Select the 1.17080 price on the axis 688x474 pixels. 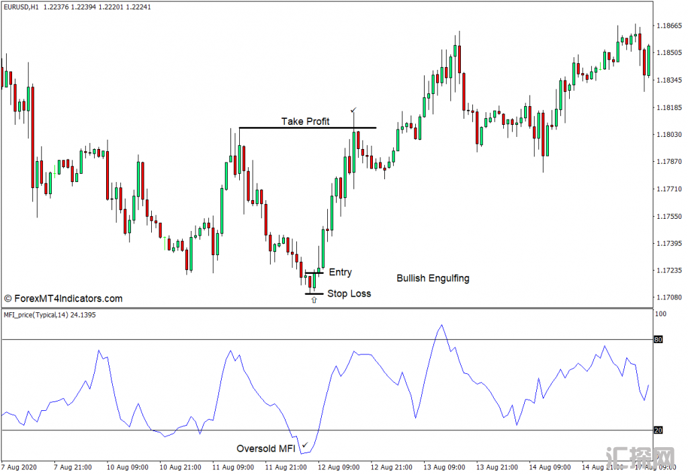coord(669,297)
